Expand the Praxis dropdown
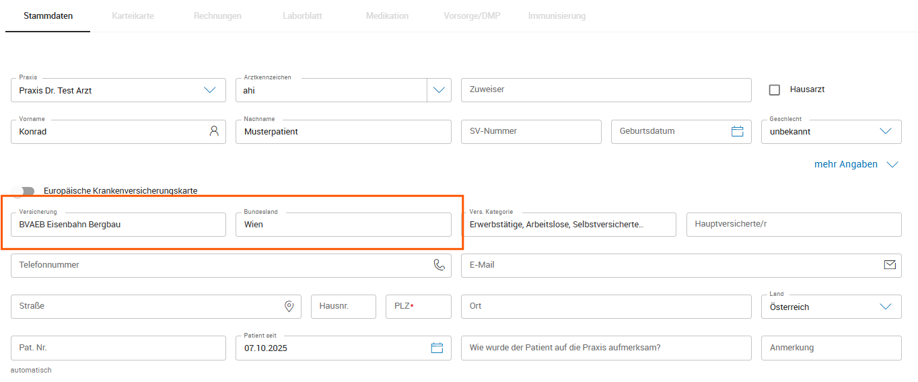Image resolution: width=918 pixels, height=382 pixels. (209, 90)
